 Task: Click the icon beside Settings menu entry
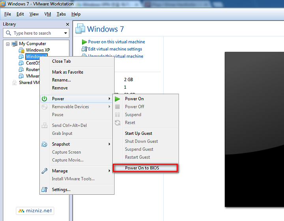[x=44, y=189]
